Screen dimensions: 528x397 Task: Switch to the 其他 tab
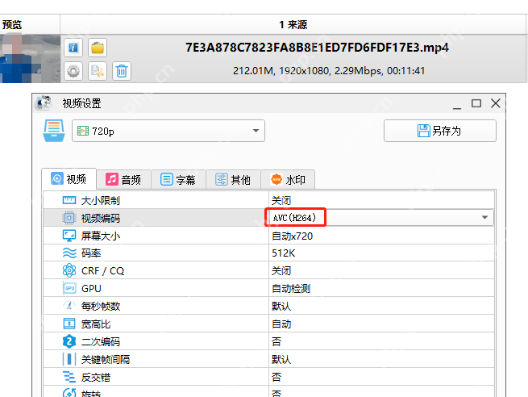[x=233, y=180]
